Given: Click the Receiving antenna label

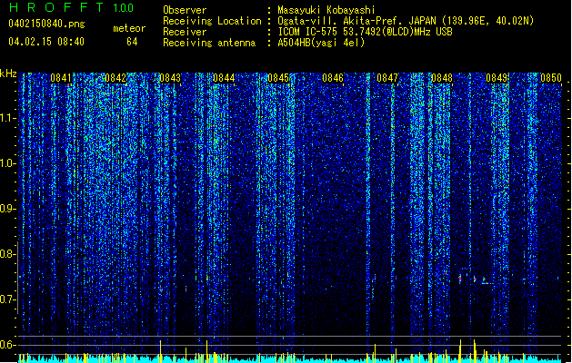Looking at the screenshot, I should [209, 43].
